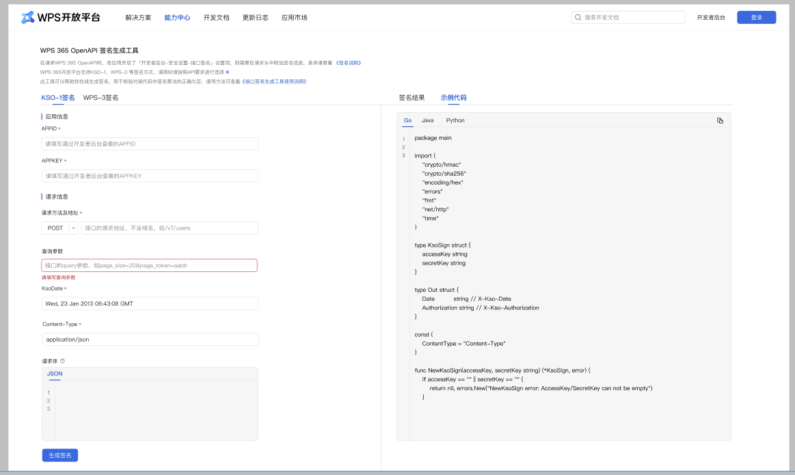
Task: Click the help icon next to 请求体
Action: pos(62,361)
